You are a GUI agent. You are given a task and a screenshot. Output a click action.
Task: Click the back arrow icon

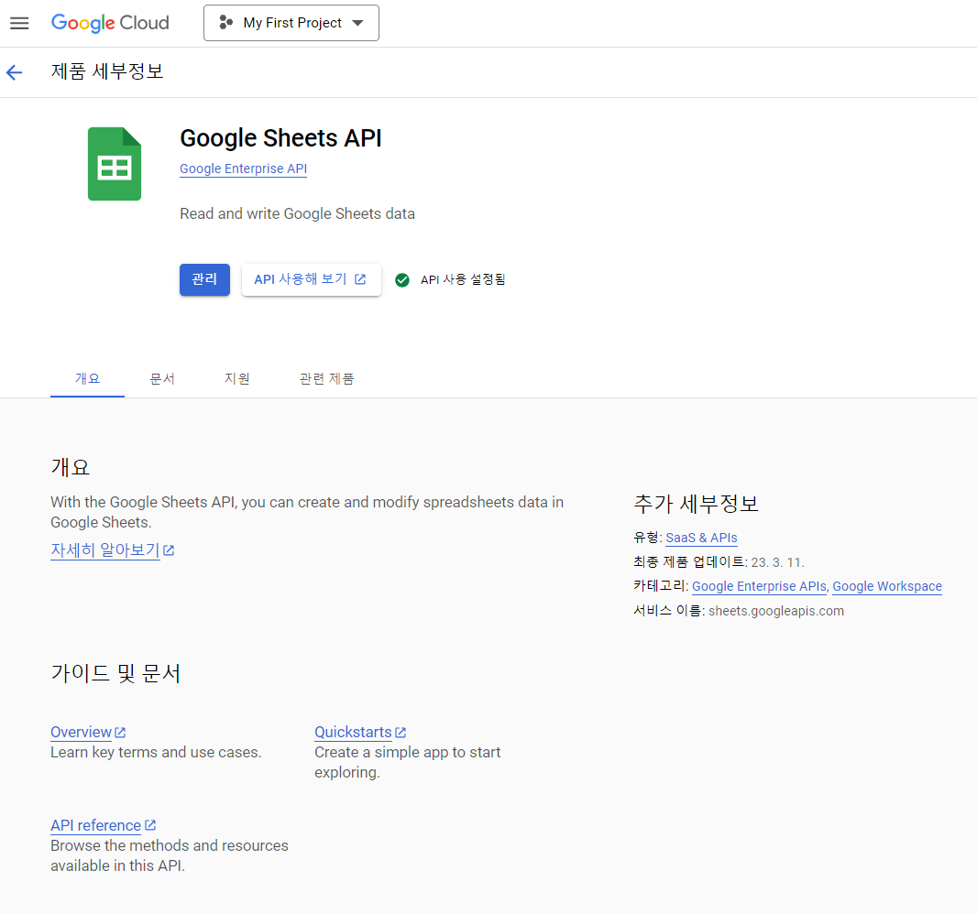[15, 72]
